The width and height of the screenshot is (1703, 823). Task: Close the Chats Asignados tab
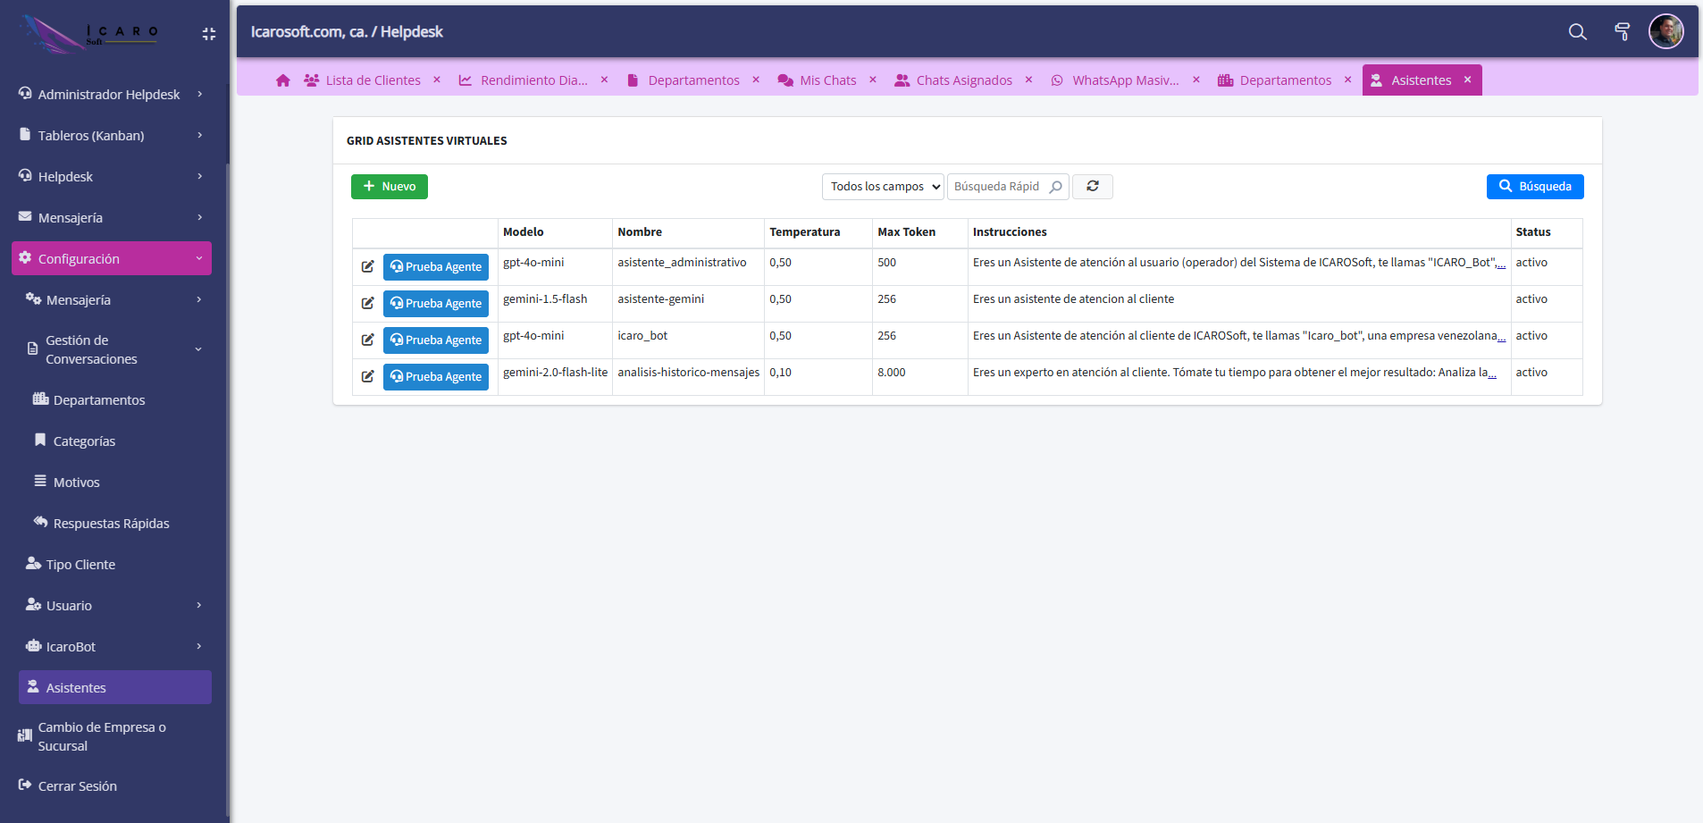1029,80
